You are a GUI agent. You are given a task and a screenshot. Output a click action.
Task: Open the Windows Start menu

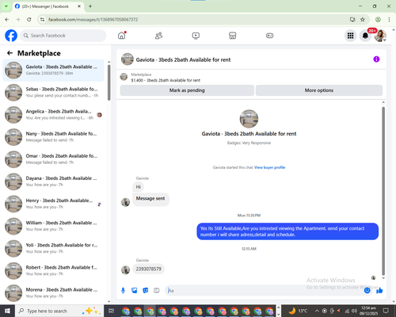tap(7, 311)
